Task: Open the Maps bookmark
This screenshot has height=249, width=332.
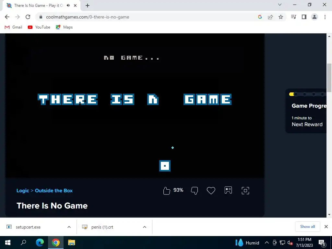Action: [x=64, y=27]
